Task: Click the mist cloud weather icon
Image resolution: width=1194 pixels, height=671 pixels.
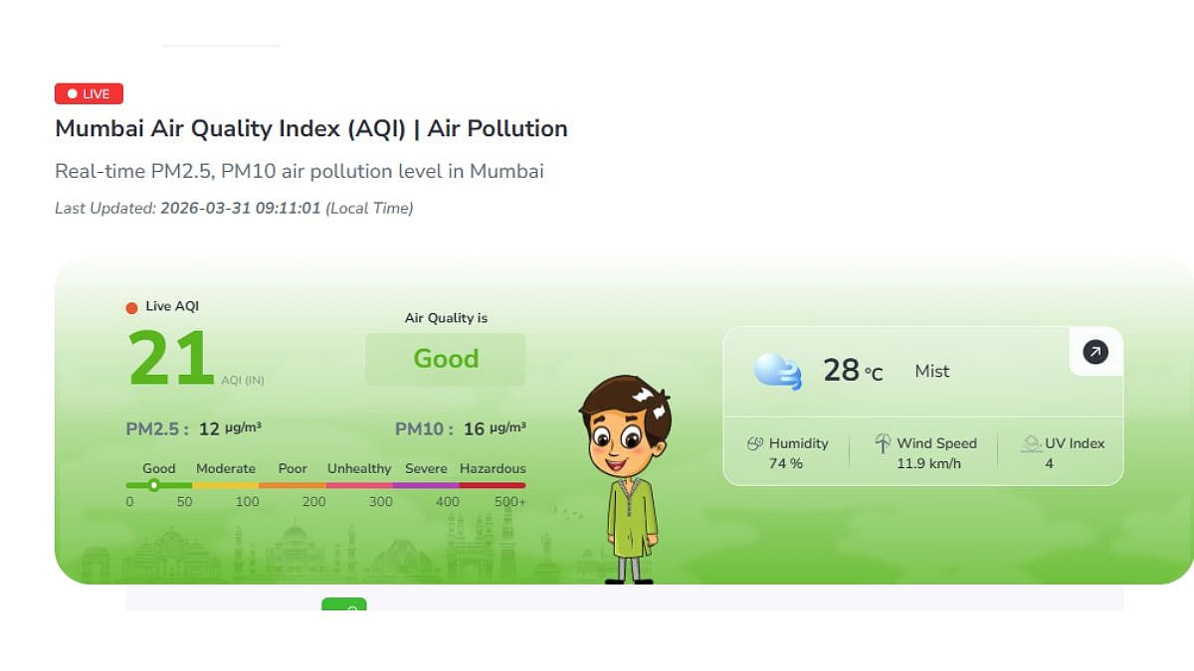Action: pyautogui.click(x=778, y=371)
